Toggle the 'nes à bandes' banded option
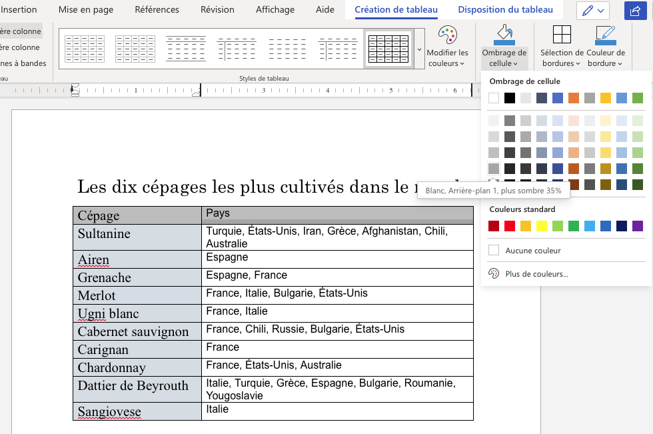Screen dimensions: 653x434 click(23, 63)
